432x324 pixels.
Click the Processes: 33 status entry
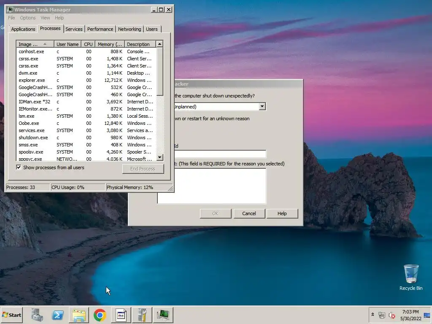[27, 187]
